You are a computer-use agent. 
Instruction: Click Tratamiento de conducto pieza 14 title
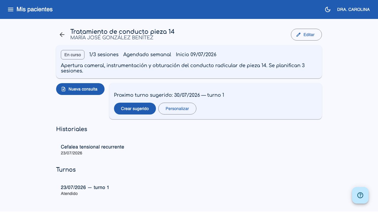(x=122, y=31)
